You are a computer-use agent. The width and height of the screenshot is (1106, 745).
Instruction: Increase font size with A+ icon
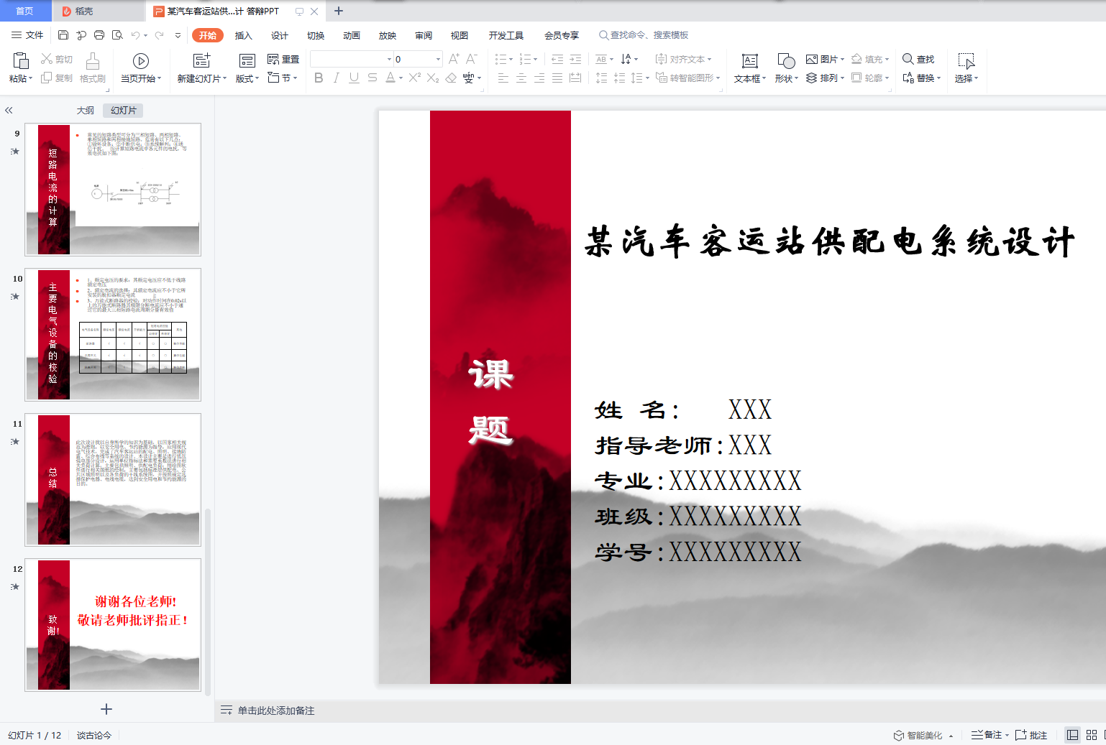click(x=454, y=59)
